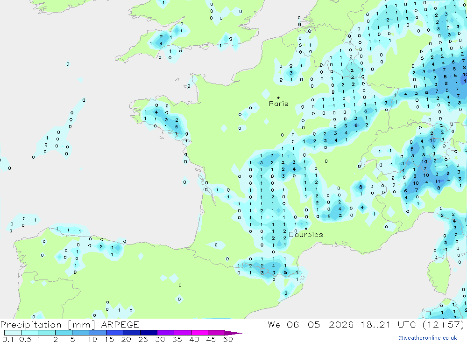Screen dimensions: 467x342
Task: Click the '20' legend scale label
Action: [x=126, y=339]
